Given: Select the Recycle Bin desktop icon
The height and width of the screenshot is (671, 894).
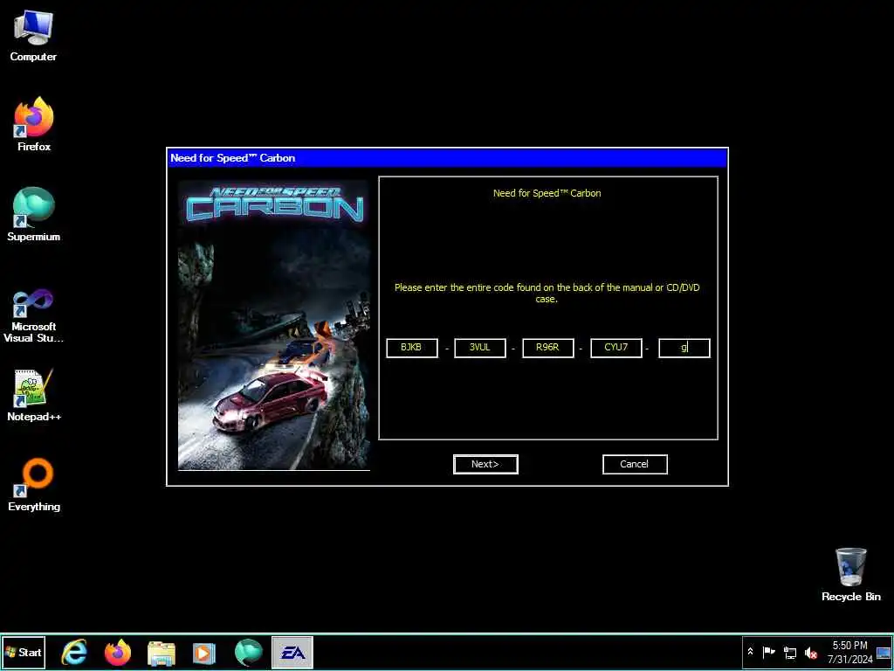Looking at the screenshot, I should click(x=850, y=575).
